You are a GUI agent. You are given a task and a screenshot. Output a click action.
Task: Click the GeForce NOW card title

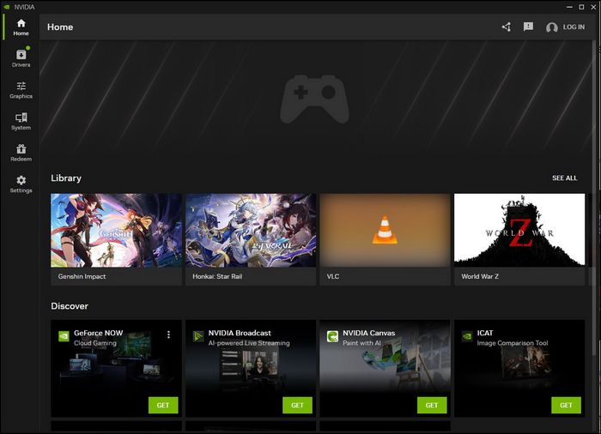click(99, 333)
